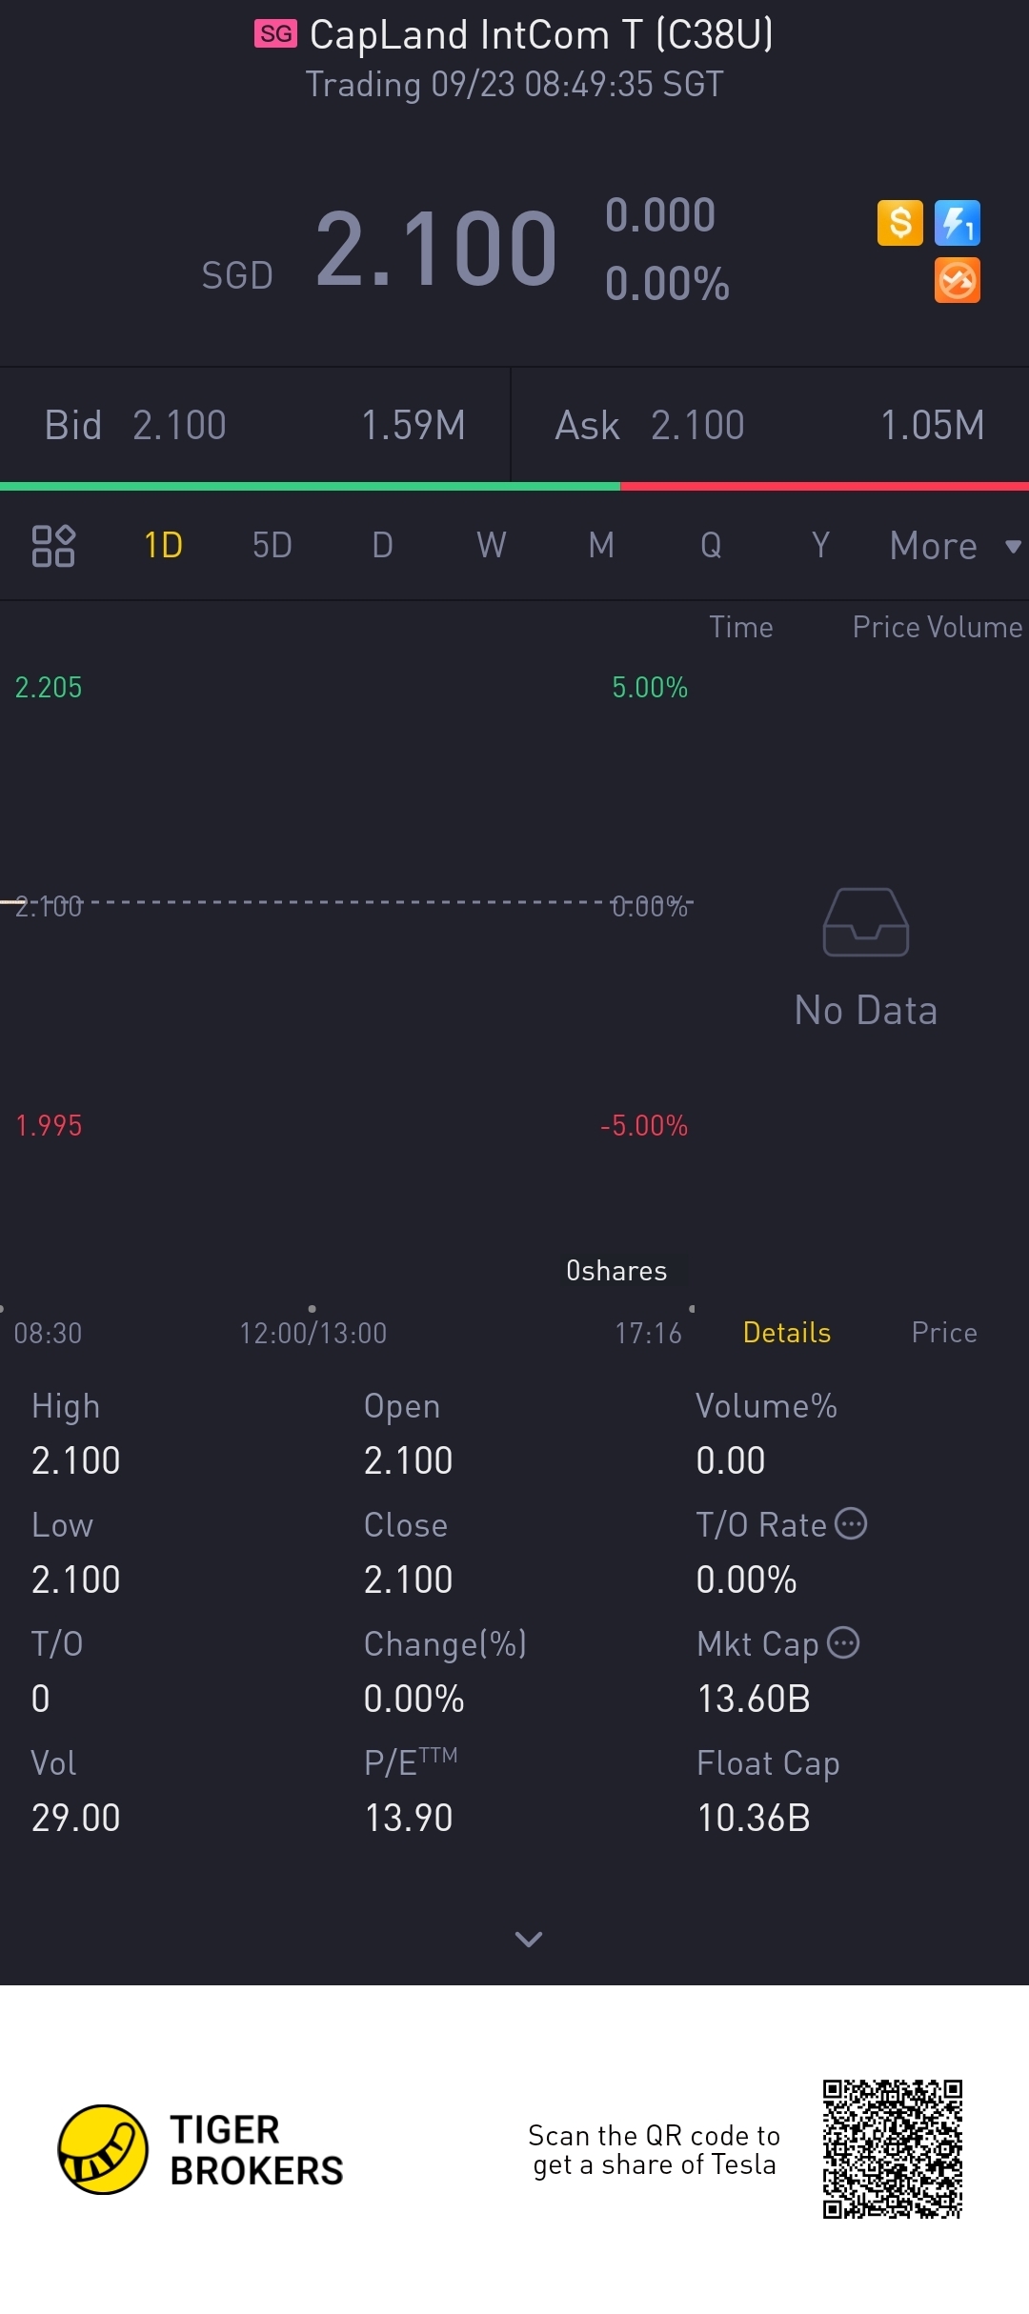Expand stock details with bottom chevron
Screen dimensions: 1029x2314
(x=528, y=1939)
